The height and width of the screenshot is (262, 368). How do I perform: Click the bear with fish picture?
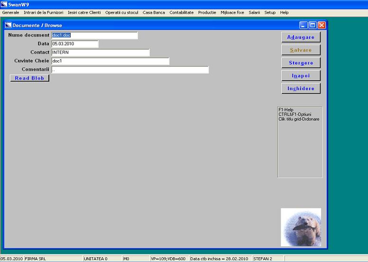coord(301,227)
